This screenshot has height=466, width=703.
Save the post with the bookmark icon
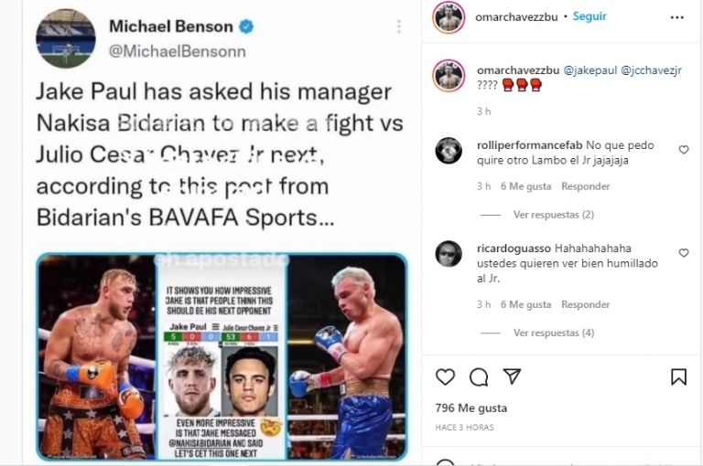point(679,377)
